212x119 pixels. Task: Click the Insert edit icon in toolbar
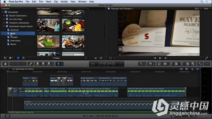(43, 64)
